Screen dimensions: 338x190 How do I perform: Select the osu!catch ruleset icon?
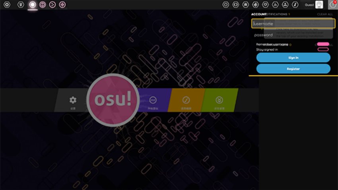[x=52, y=4]
